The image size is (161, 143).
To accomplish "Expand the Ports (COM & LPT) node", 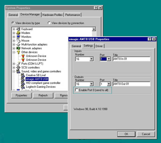I will click(14, 64).
